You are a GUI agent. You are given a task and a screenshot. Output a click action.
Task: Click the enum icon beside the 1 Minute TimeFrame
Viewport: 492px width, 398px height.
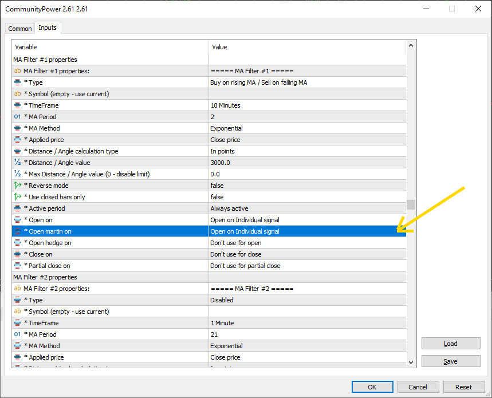coord(18,323)
